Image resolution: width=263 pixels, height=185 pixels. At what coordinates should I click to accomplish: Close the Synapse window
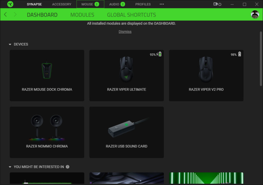pos(257,4)
